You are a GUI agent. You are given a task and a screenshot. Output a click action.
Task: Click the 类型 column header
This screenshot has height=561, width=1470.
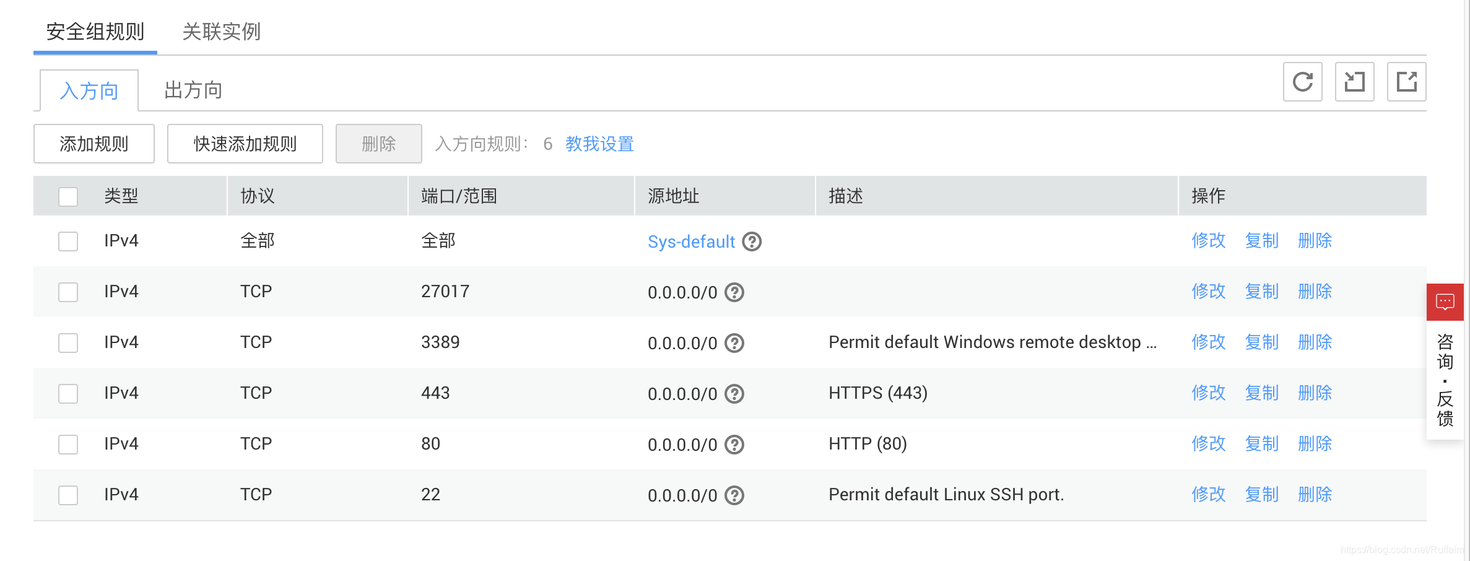[x=121, y=196]
